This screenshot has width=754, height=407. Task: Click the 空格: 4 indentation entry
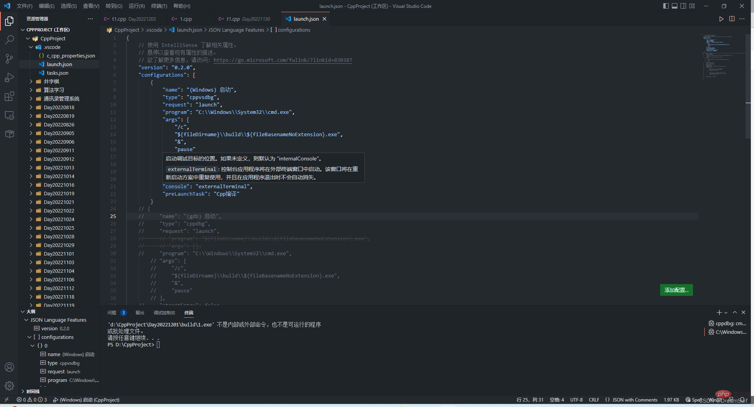tap(557, 400)
